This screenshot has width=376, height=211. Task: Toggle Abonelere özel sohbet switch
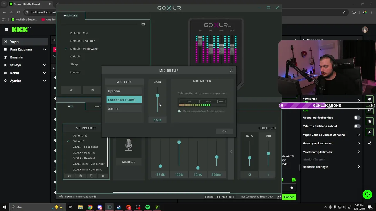(357, 118)
